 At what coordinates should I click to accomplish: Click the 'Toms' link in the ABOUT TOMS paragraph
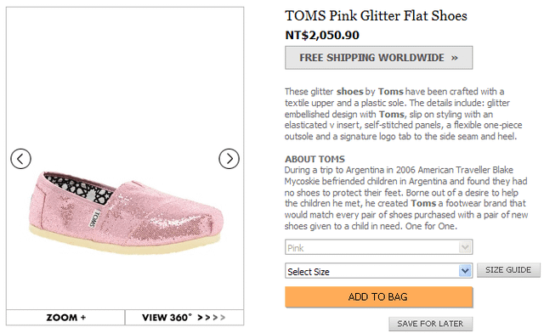423,203
